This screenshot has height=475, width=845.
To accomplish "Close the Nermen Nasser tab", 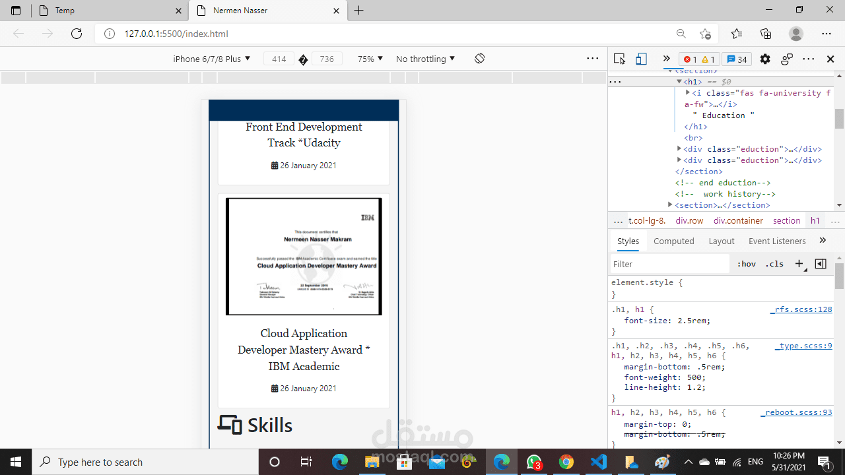I will [x=337, y=11].
